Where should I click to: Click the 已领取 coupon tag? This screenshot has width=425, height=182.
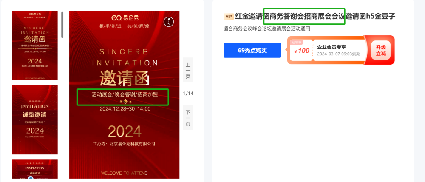(297, 43)
